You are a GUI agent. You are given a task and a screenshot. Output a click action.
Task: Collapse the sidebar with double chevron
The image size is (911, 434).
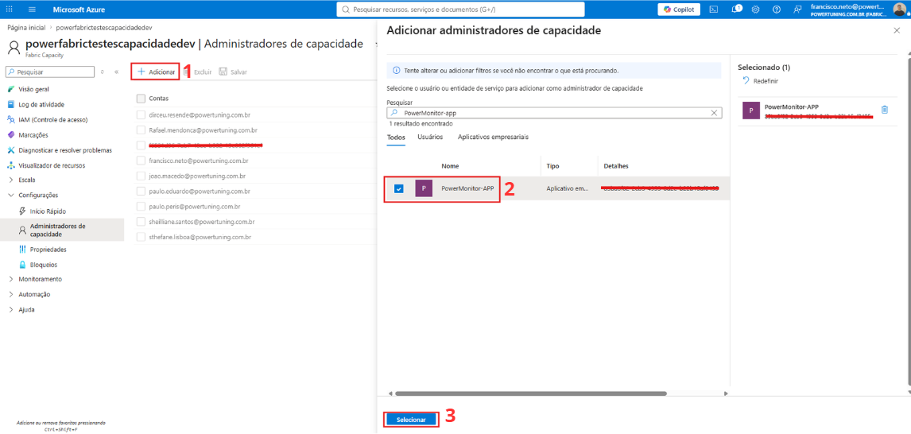click(116, 72)
